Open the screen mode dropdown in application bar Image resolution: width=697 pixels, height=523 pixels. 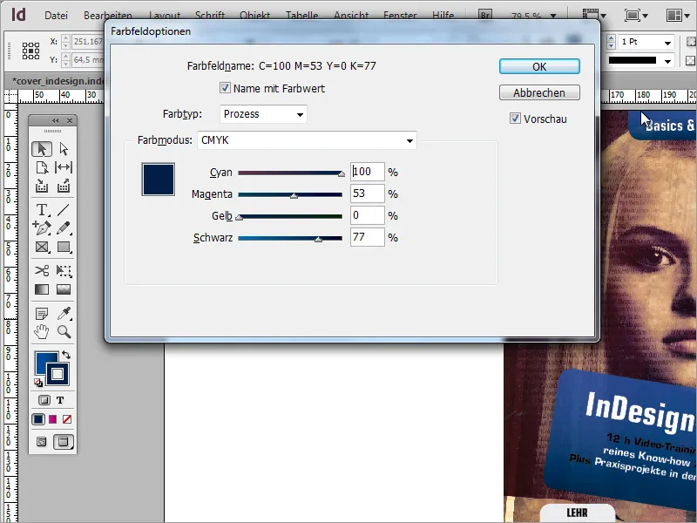coord(636,16)
